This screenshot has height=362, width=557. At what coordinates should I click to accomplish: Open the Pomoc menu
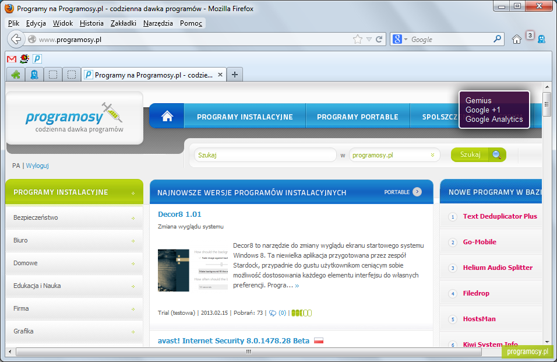pos(191,23)
